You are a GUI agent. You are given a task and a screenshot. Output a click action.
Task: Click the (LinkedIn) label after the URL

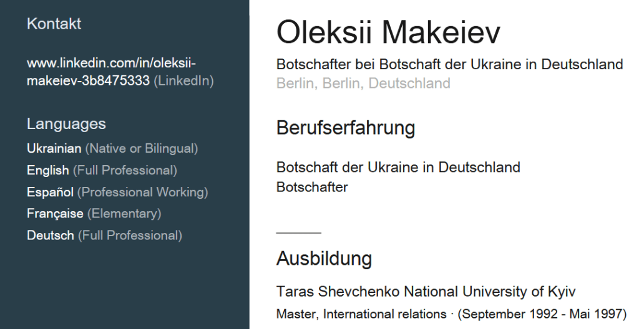(183, 81)
